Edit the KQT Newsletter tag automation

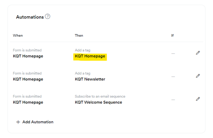(198, 76)
